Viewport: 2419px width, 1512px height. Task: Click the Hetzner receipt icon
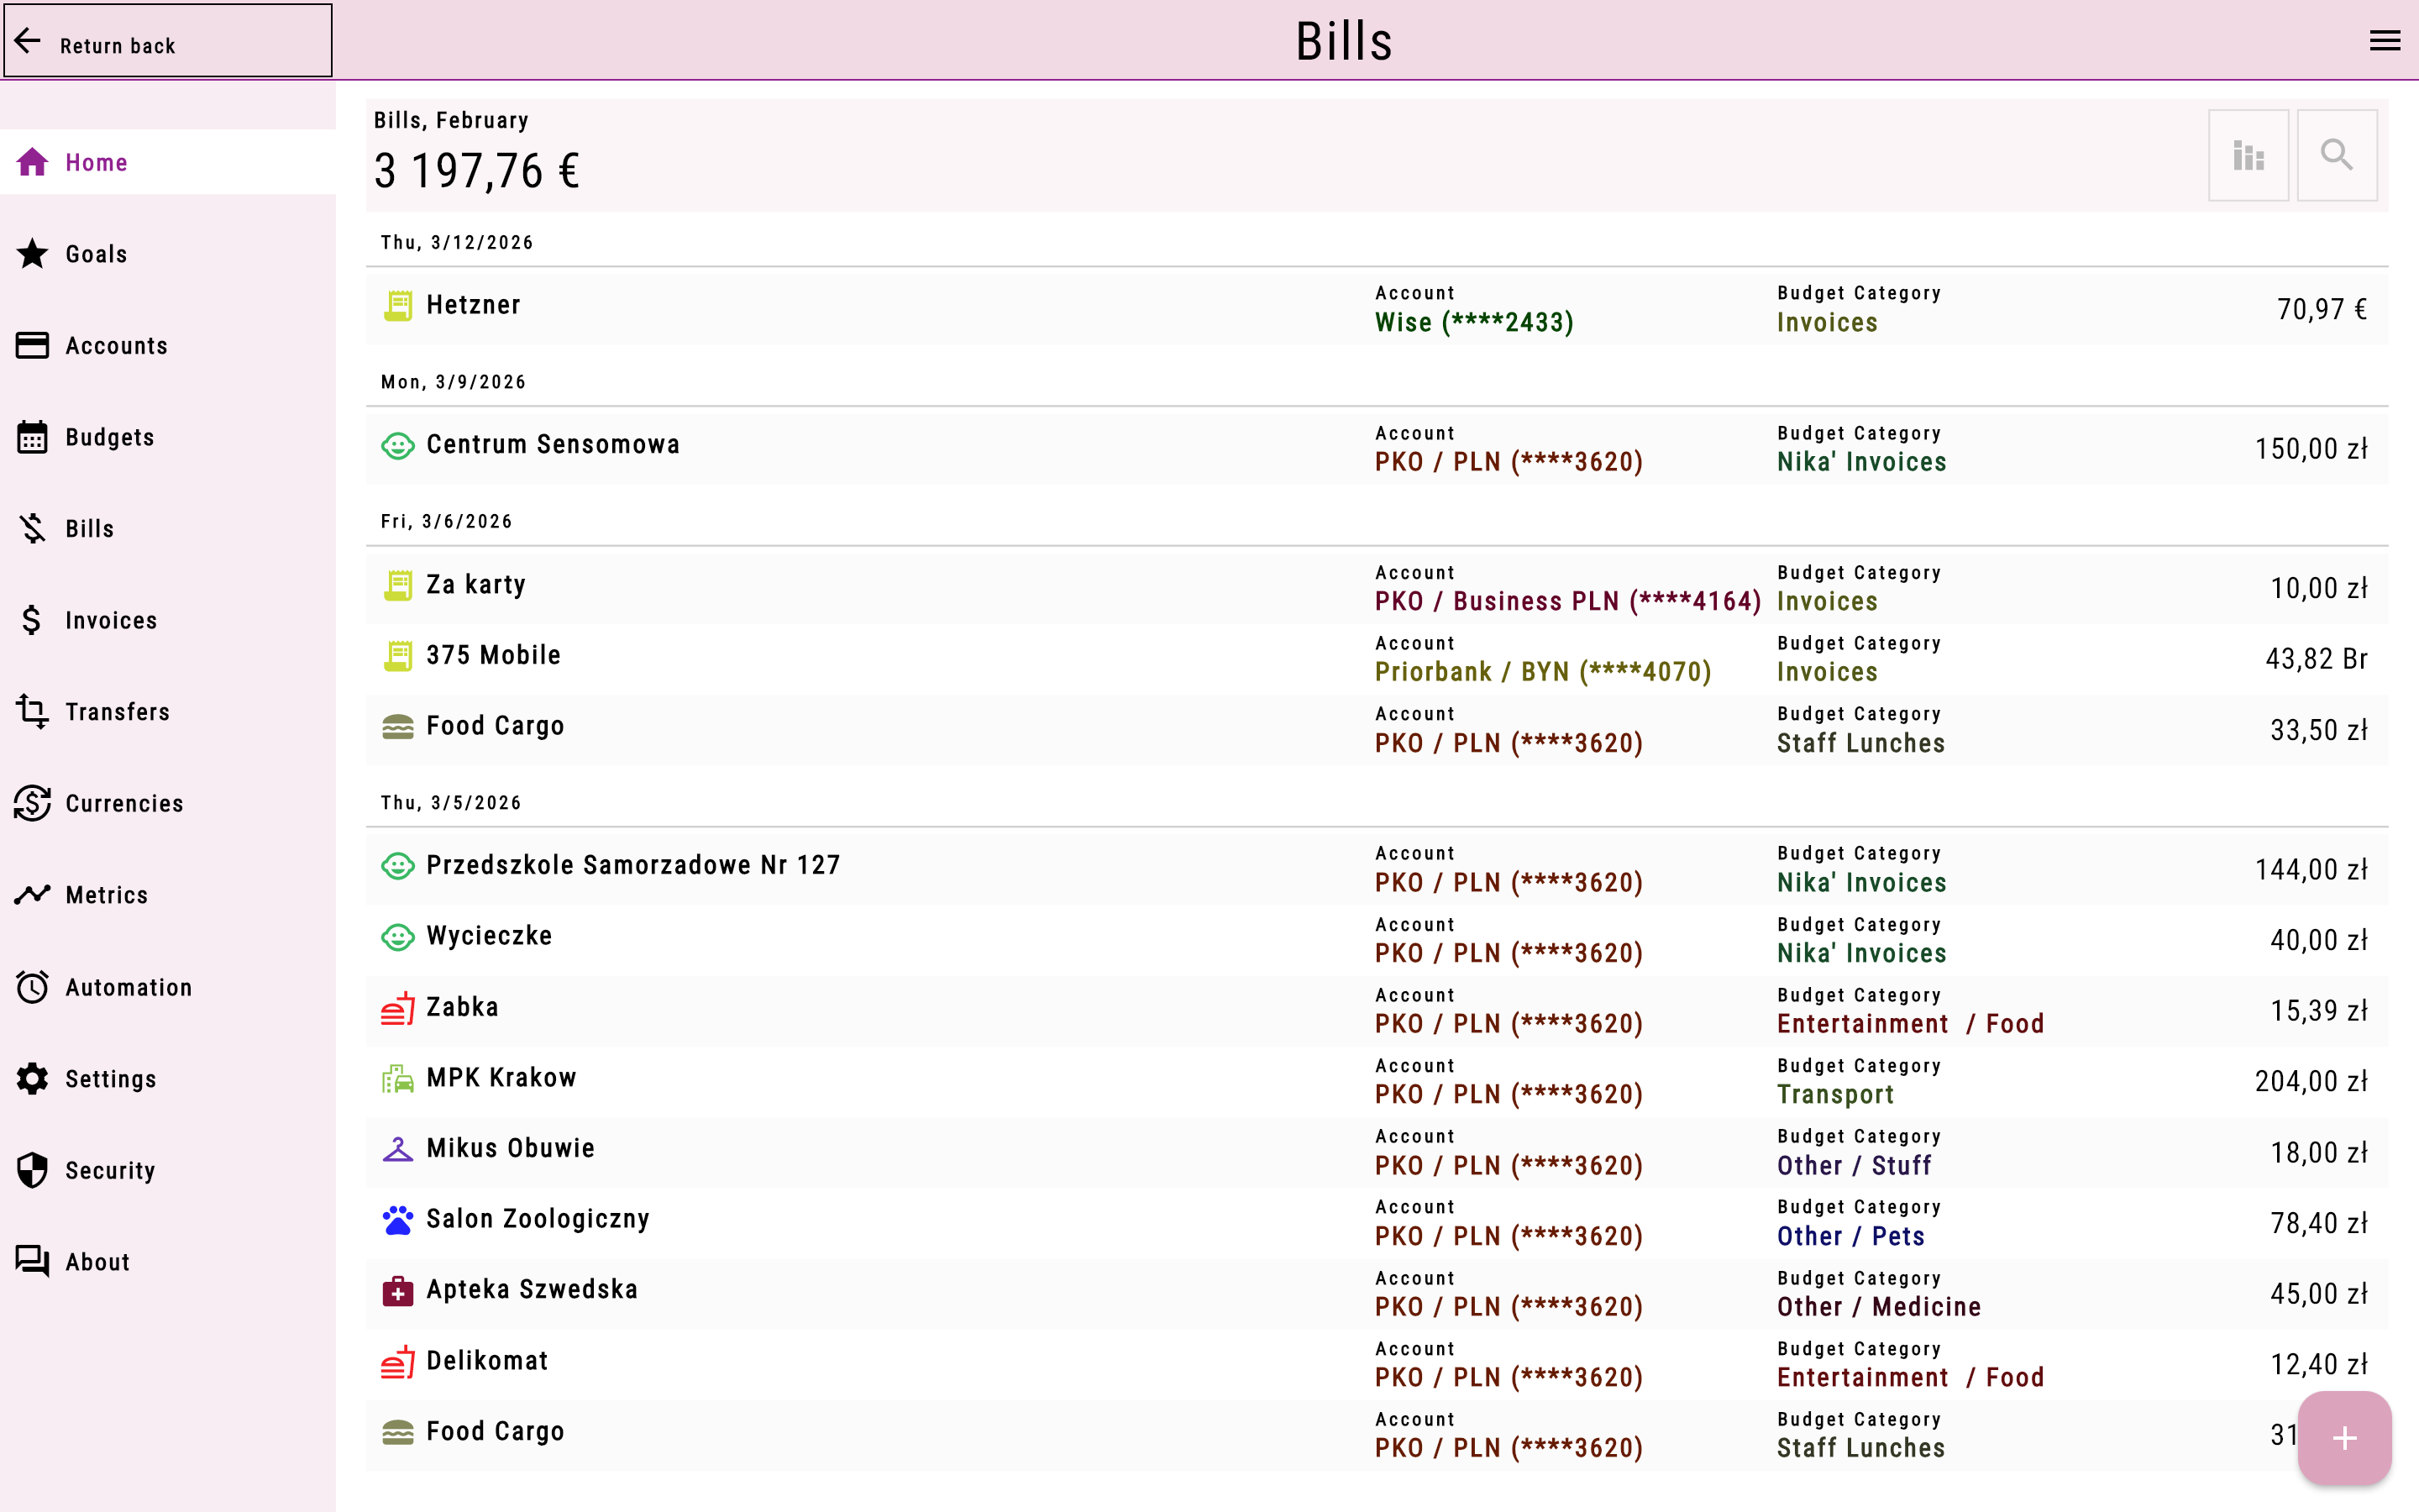[x=398, y=305]
